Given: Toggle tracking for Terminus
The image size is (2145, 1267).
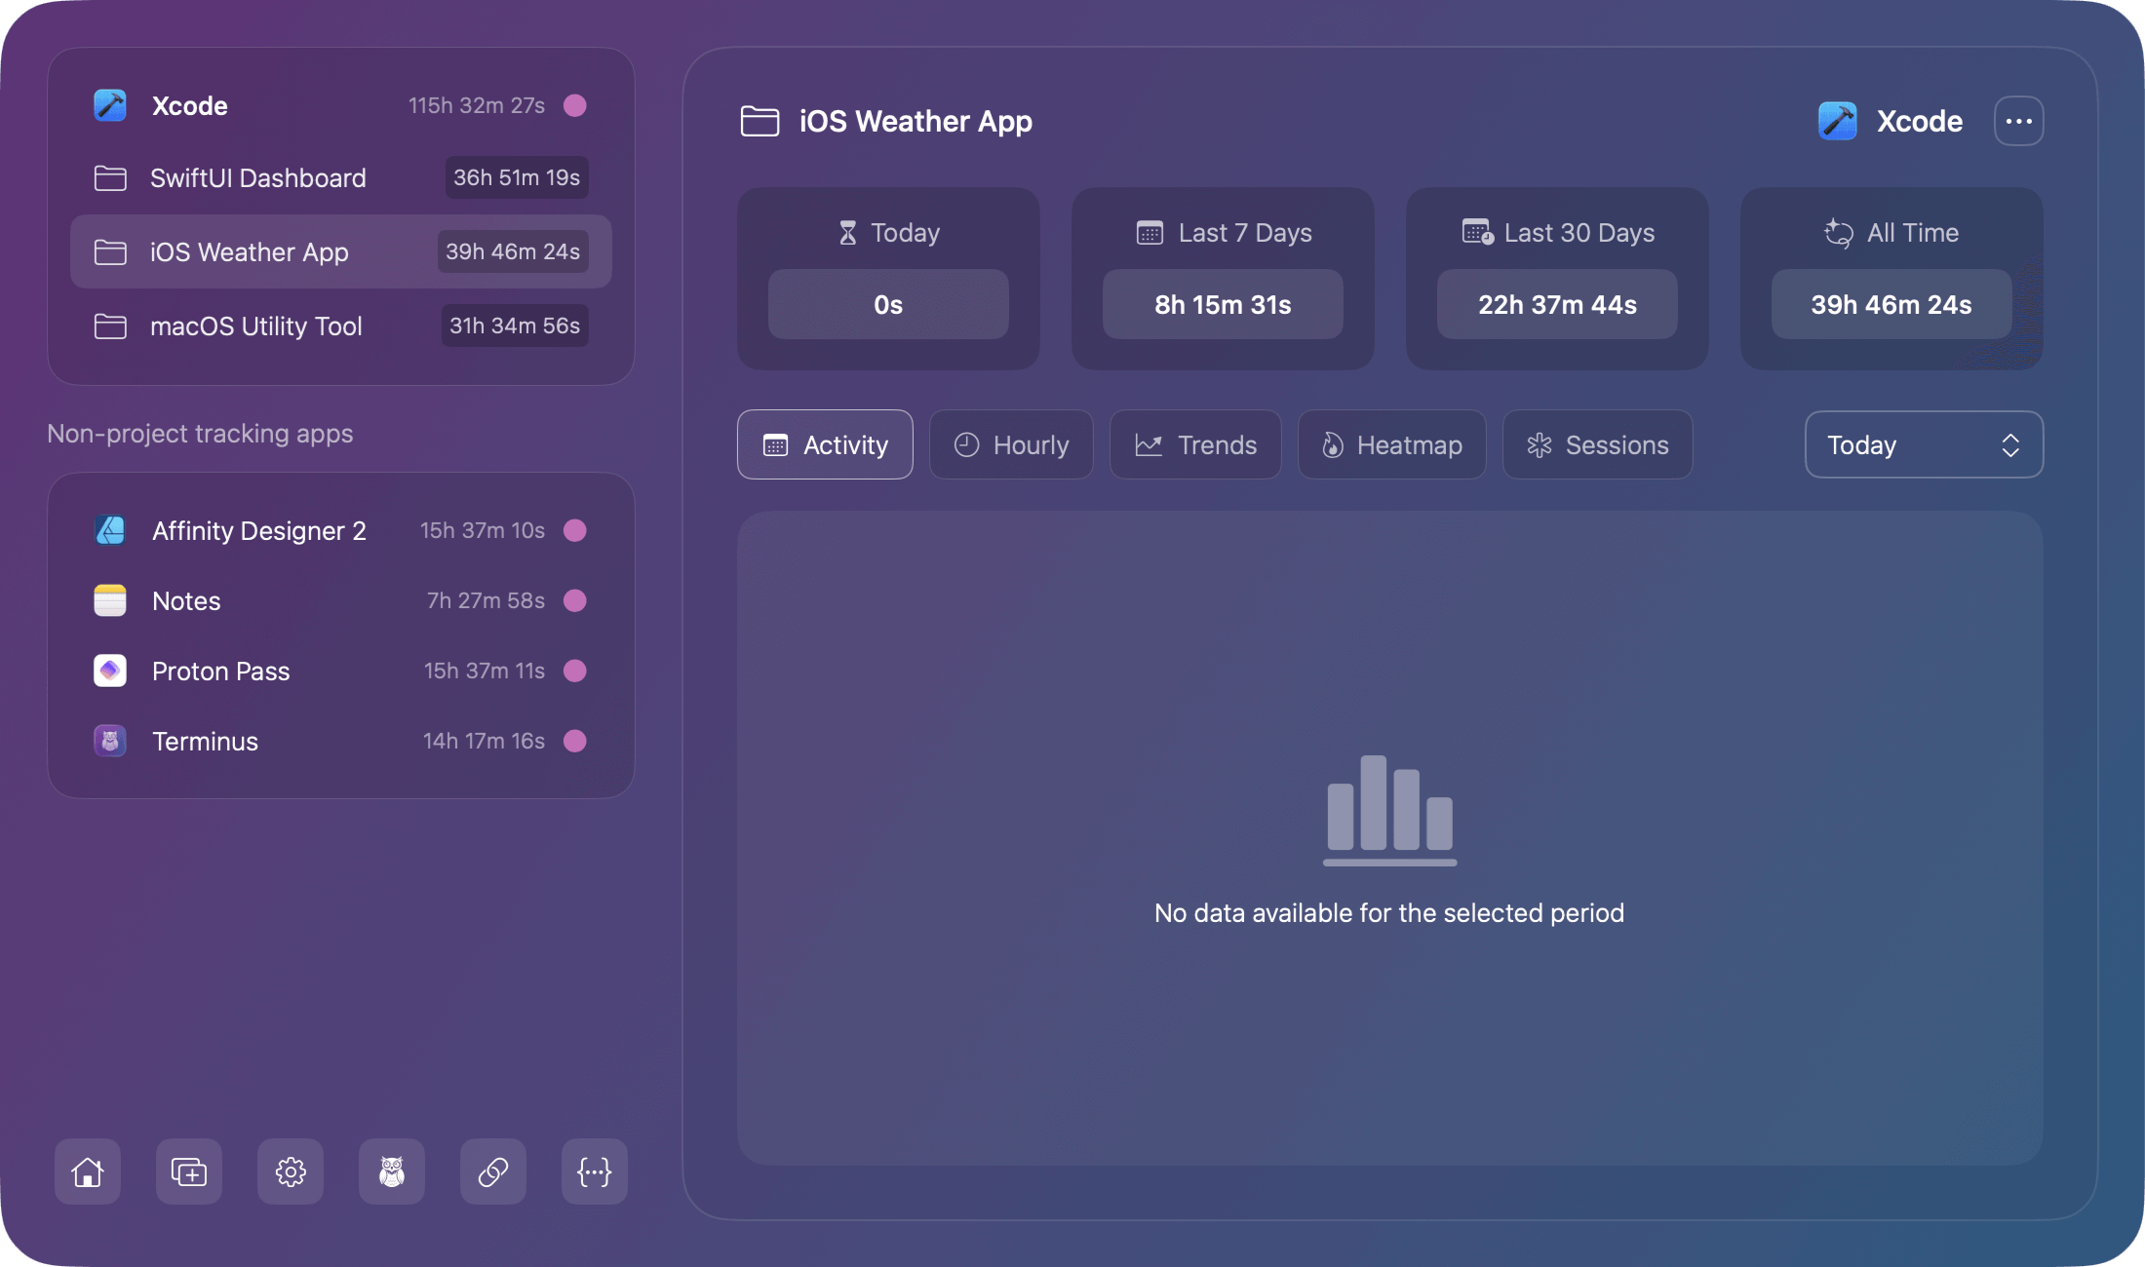Looking at the screenshot, I should 575,741.
